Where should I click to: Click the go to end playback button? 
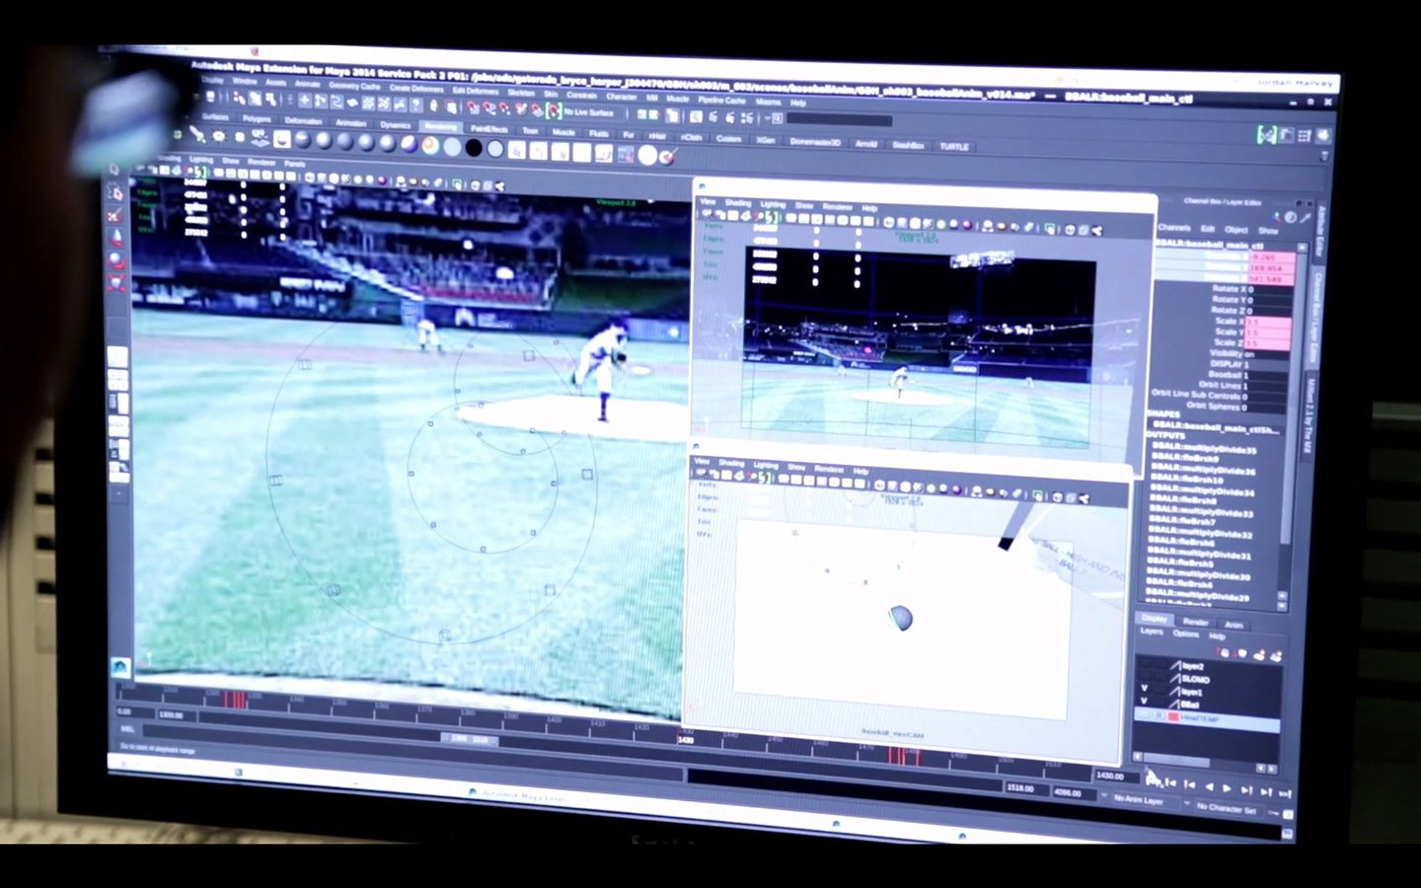1285,793
